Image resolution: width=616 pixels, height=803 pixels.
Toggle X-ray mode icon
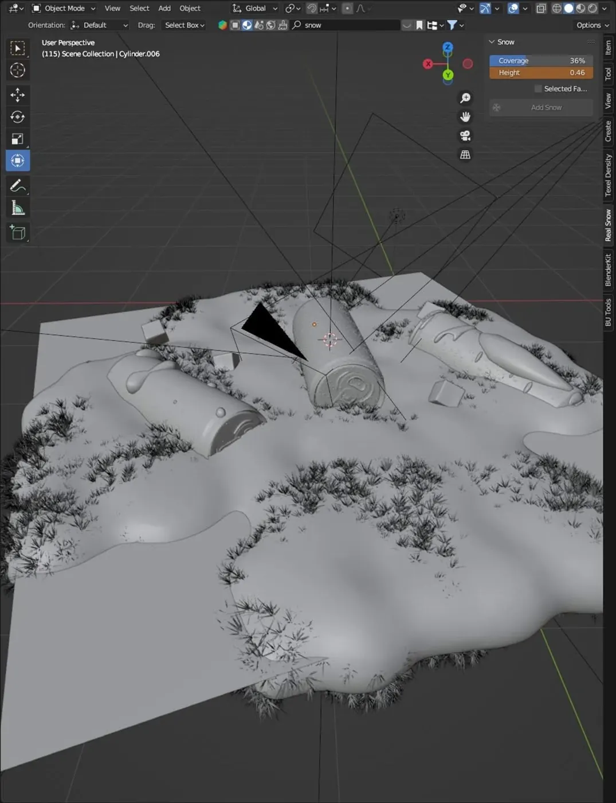pyautogui.click(x=541, y=8)
